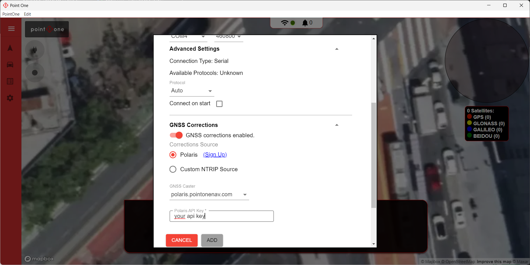Open the vehicle car icon in the sidebar
The image size is (530, 265).
(10, 65)
